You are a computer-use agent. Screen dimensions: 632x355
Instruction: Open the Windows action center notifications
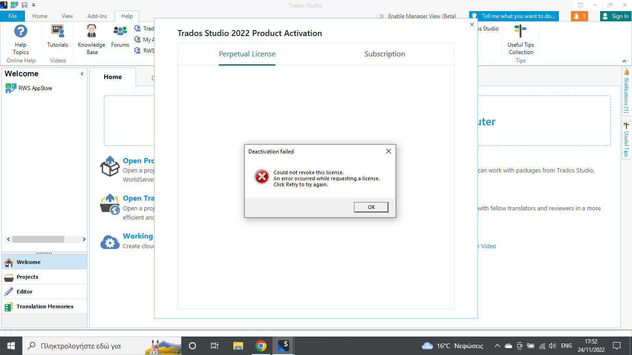point(617,346)
